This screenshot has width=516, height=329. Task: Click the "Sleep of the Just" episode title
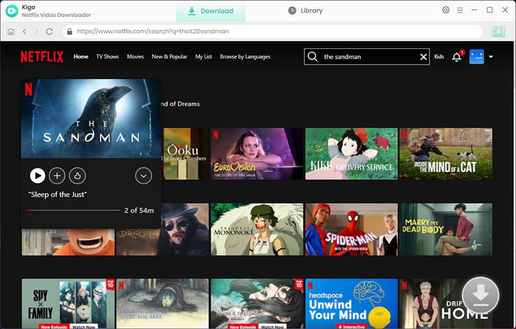58,194
